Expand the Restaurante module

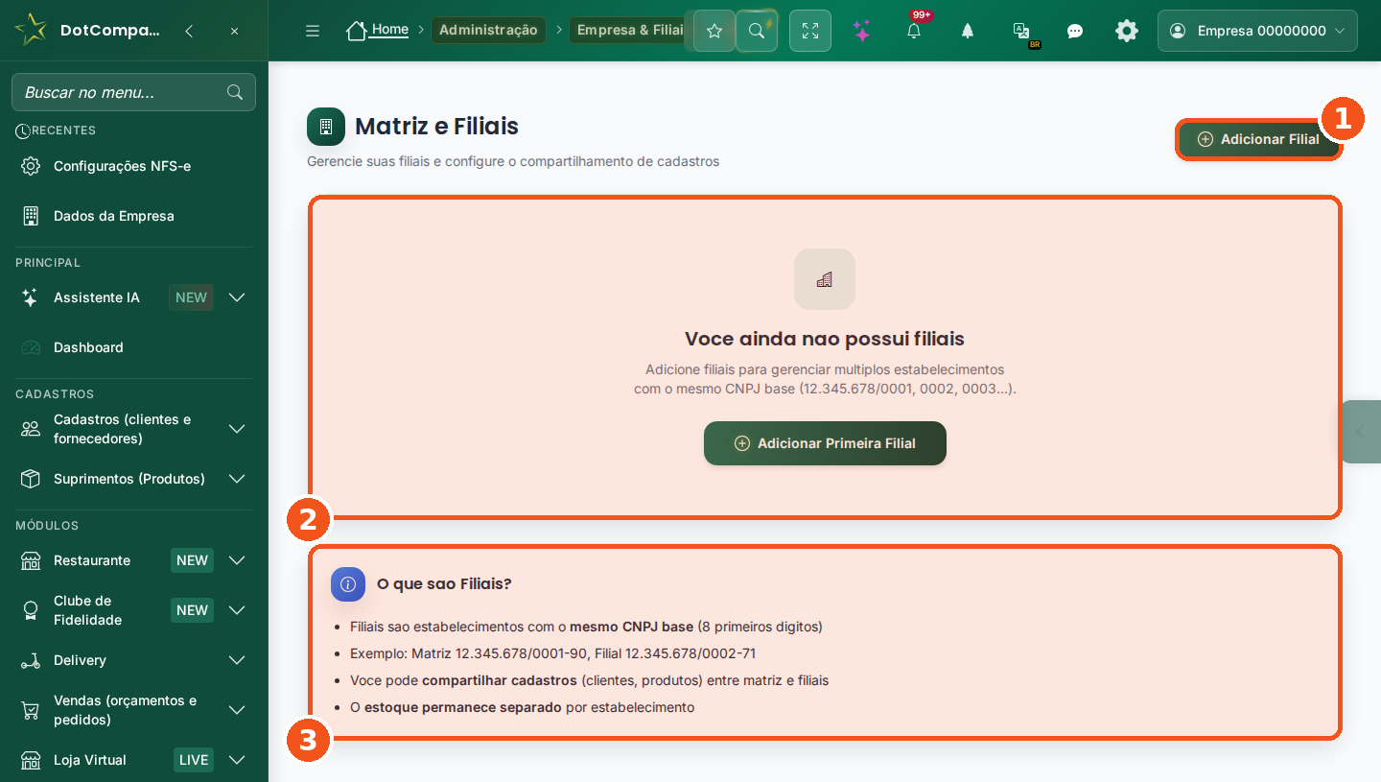pos(237,560)
